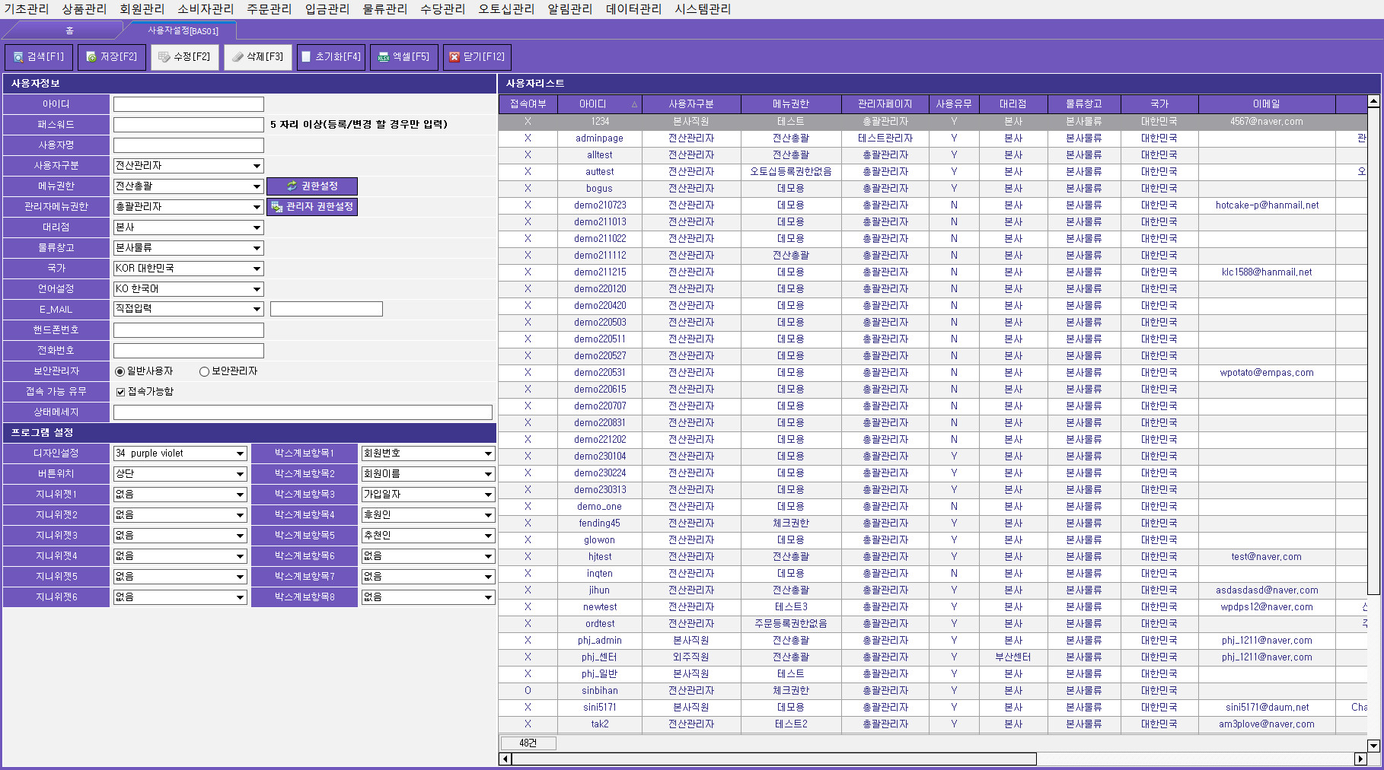Viewport: 1384px width, 770px height.
Task: Select the adminpage row in user list
Action: (933, 138)
